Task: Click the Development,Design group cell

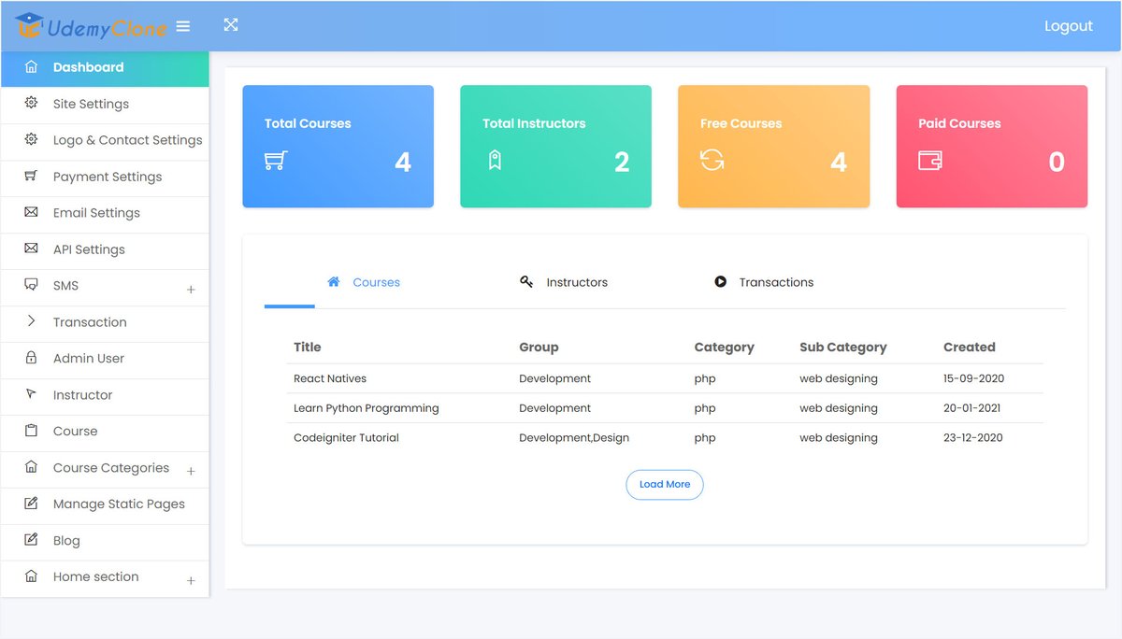Action: pos(574,437)
